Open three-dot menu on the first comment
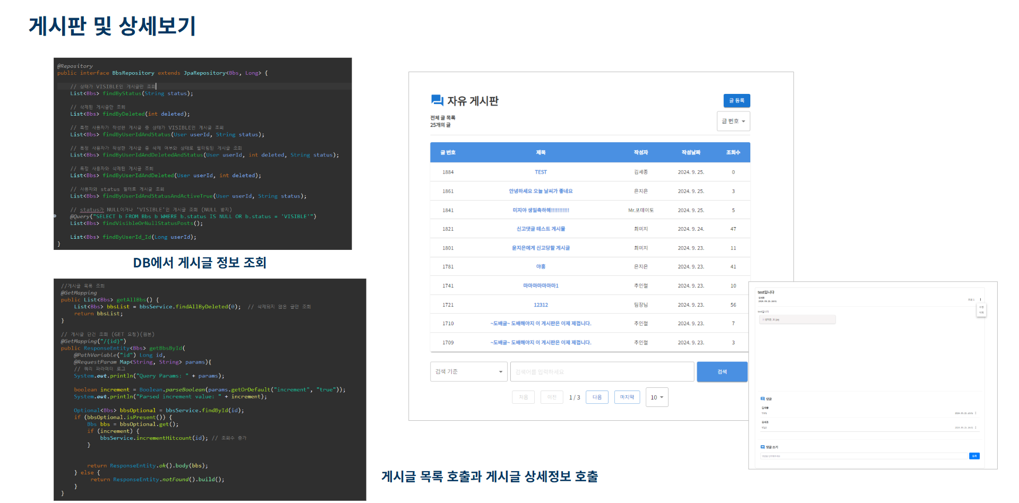Image resolution: width=1019 pixels, height=503 pixels. pos(975,413)
